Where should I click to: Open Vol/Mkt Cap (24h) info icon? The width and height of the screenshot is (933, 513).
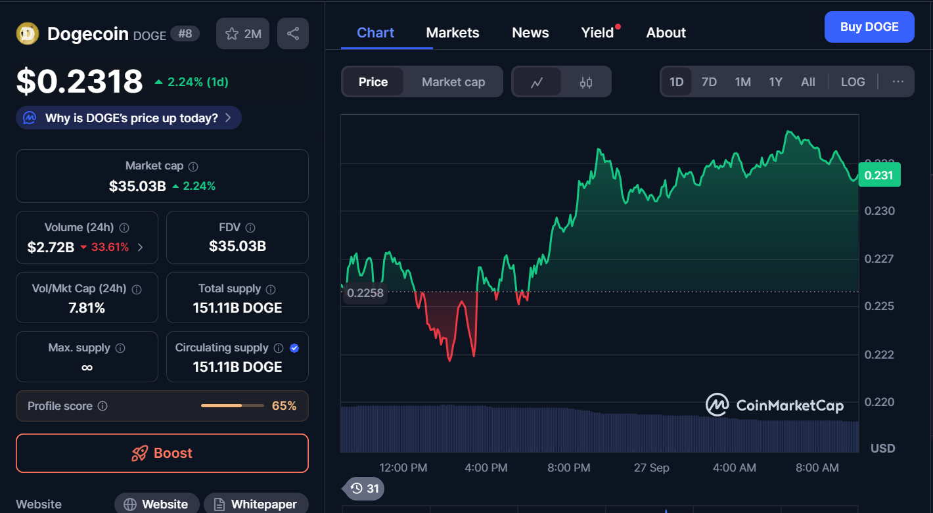tap(137, 289)
